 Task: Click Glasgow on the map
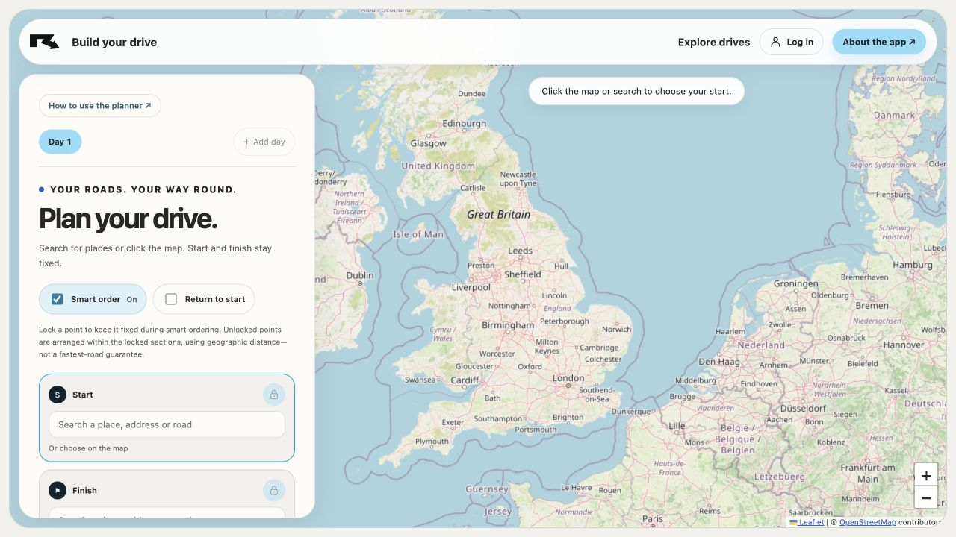click(x=428, y=143)
